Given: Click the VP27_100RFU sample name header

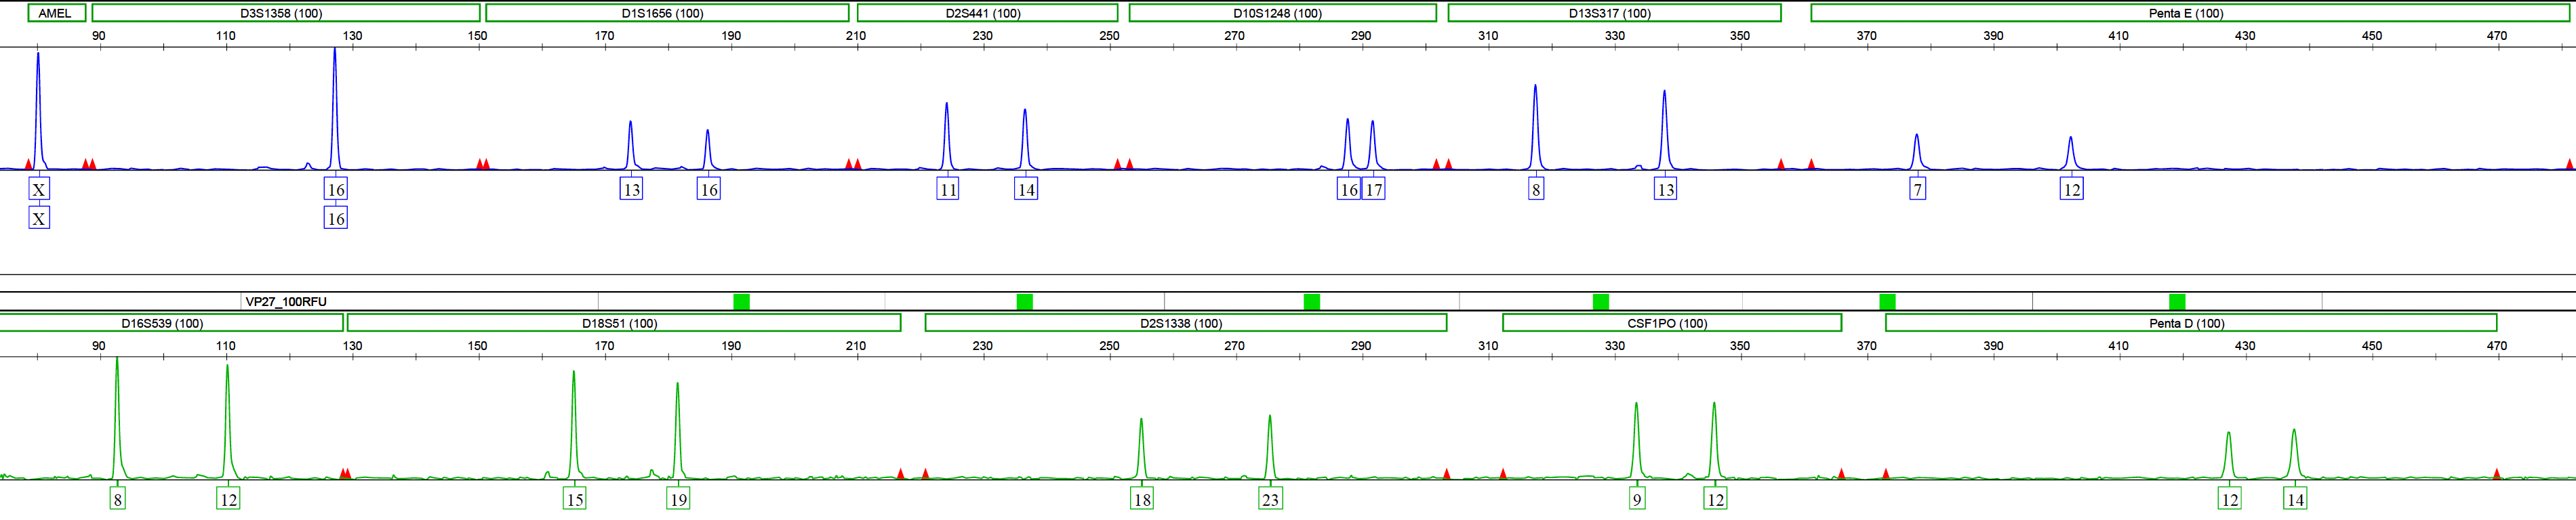Looking at the screenshot, I should (x=286, y=301).
